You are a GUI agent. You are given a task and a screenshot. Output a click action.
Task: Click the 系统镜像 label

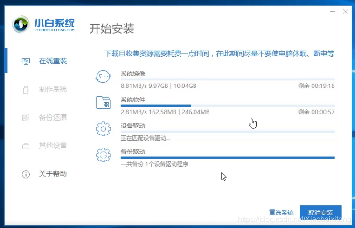(133, 74)
